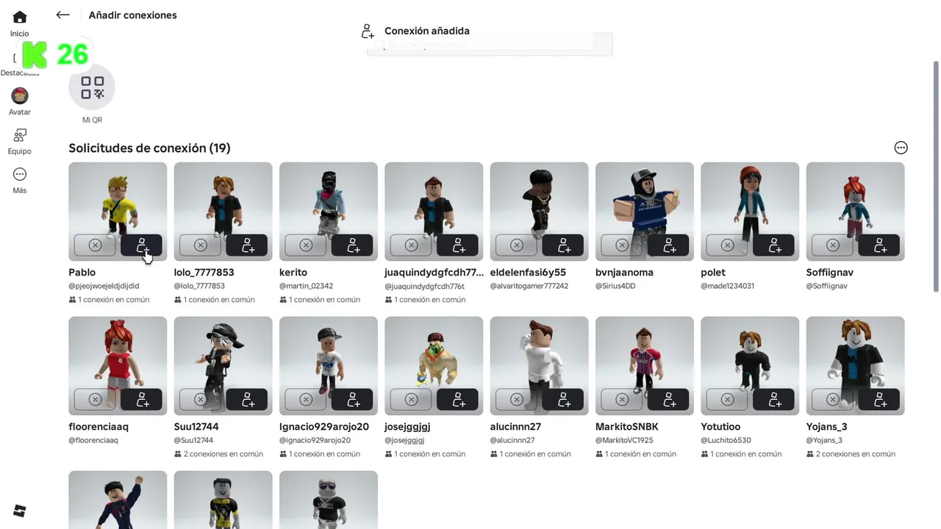Decline juaquindydgfcdh77's connection request
The width and height of the screenshot is (941, 529).
click(411, 245)
